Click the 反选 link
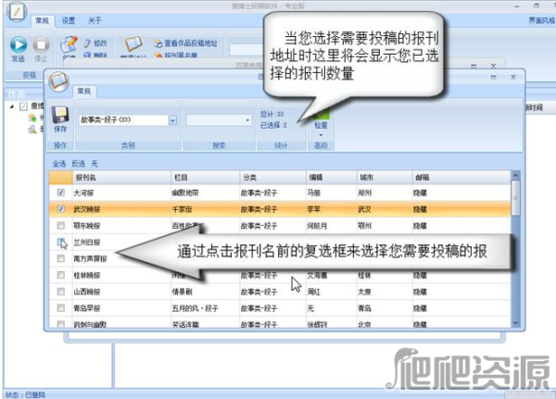Screen dimensions: 556x399 pos(79,164)
